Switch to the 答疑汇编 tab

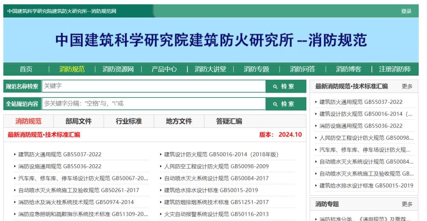pos(229,121)
